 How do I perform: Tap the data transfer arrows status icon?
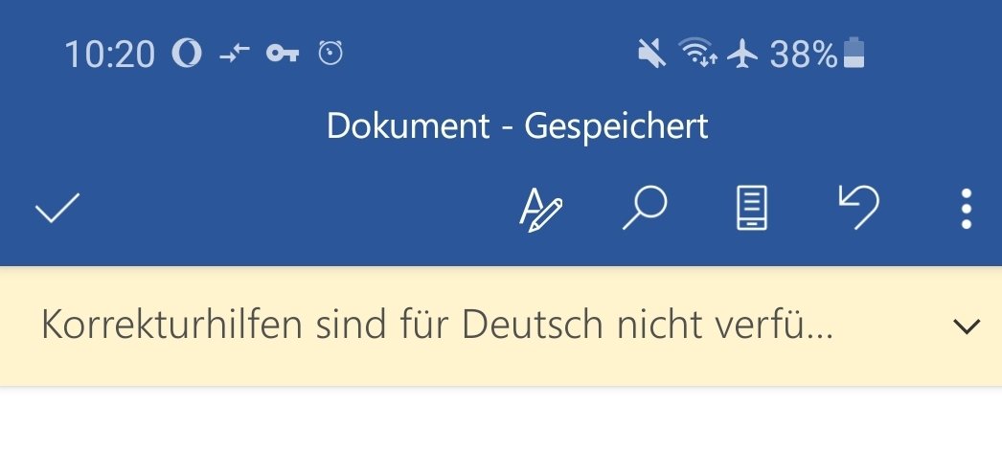pyautogui.click(x=235, y=53)
